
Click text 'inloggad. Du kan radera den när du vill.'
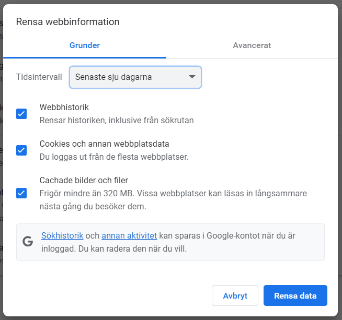[x=114, y=249]
